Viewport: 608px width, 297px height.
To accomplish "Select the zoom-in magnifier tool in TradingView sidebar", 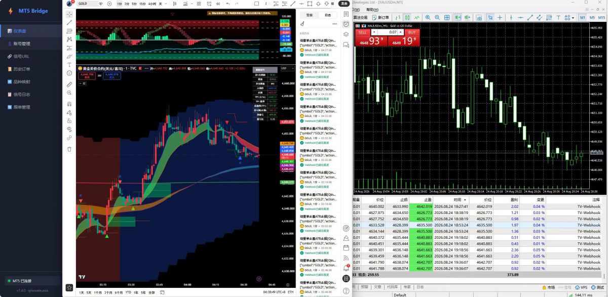I will (x=69, y=93).
